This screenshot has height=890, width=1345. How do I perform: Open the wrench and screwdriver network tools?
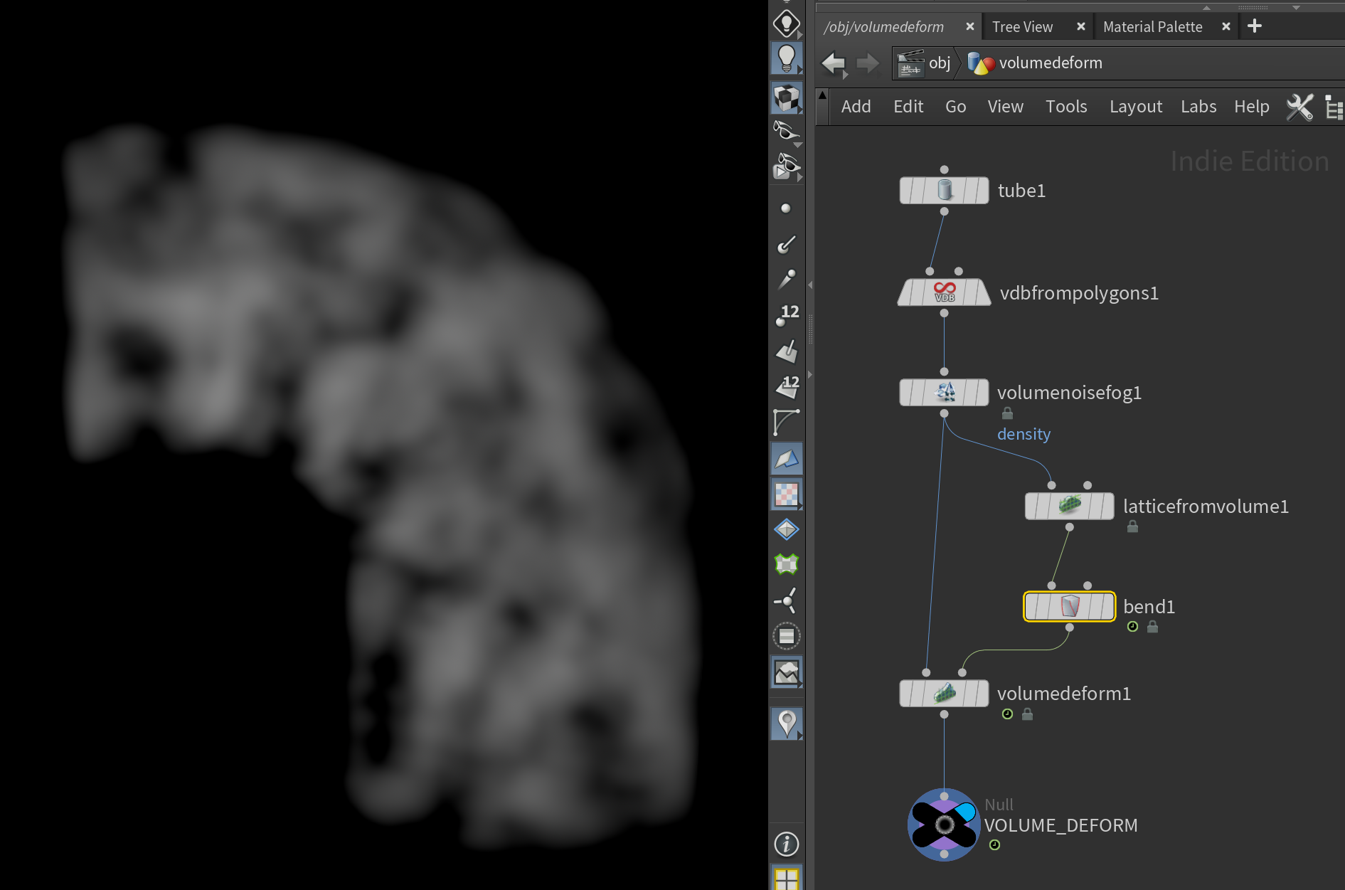1299,107
